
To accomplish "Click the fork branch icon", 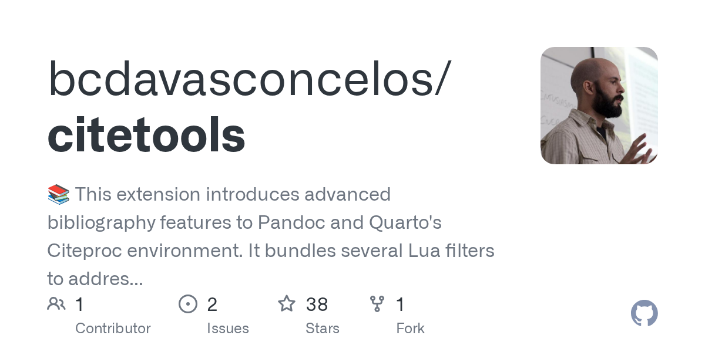I will (377, 304).
